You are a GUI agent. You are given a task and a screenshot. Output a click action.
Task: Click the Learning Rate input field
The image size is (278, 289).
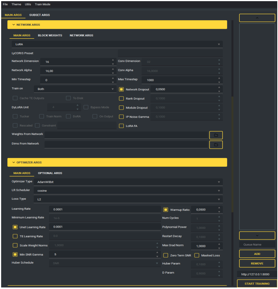pos(104,209)
